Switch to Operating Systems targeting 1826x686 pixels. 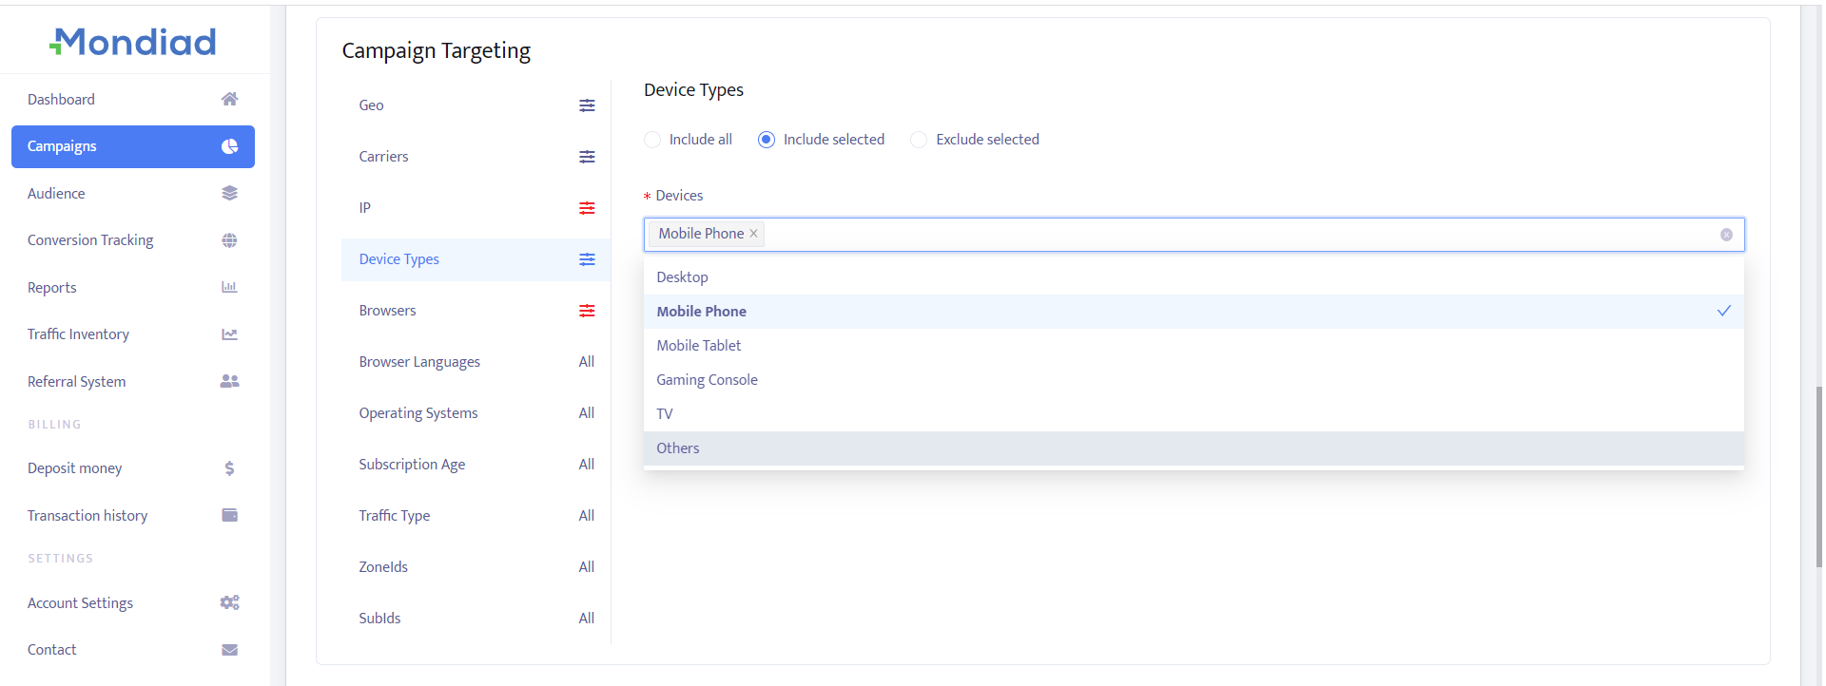[418, 413]
